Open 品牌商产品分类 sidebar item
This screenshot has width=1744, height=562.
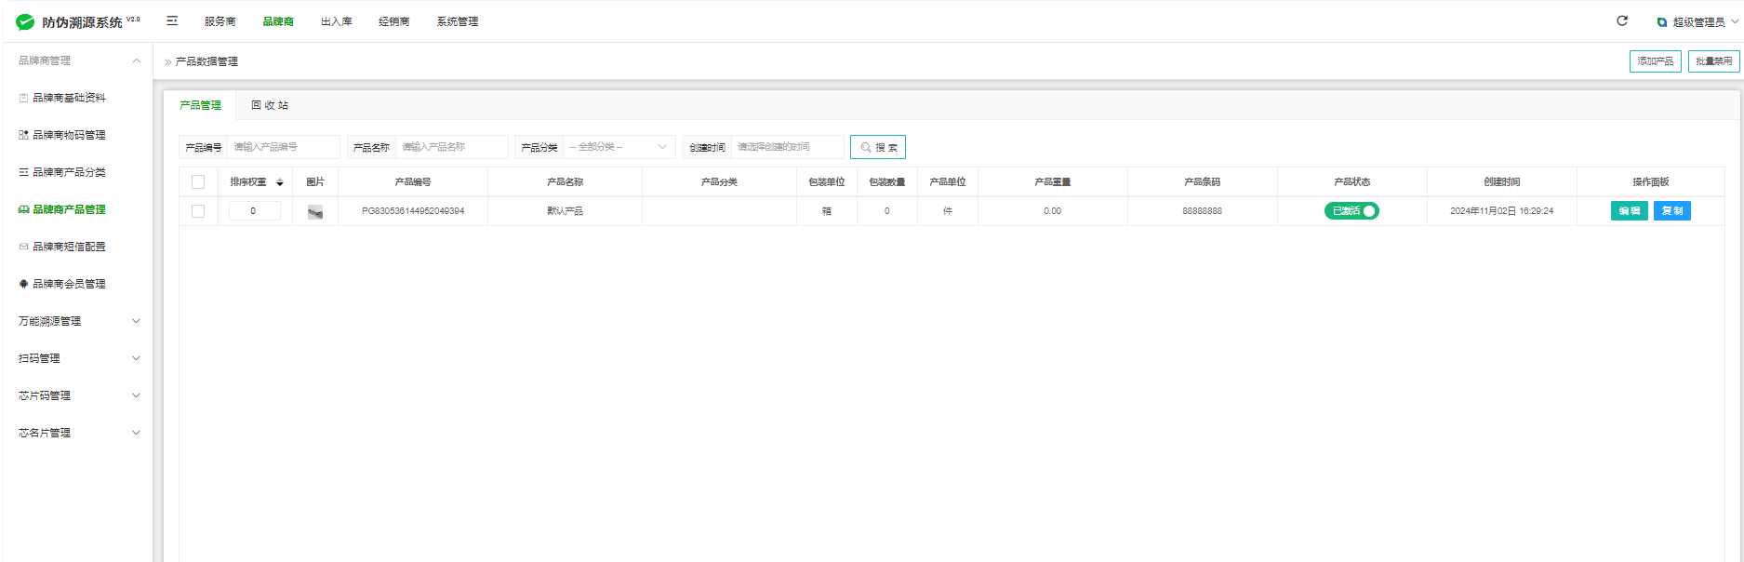[x=69, y=172]
